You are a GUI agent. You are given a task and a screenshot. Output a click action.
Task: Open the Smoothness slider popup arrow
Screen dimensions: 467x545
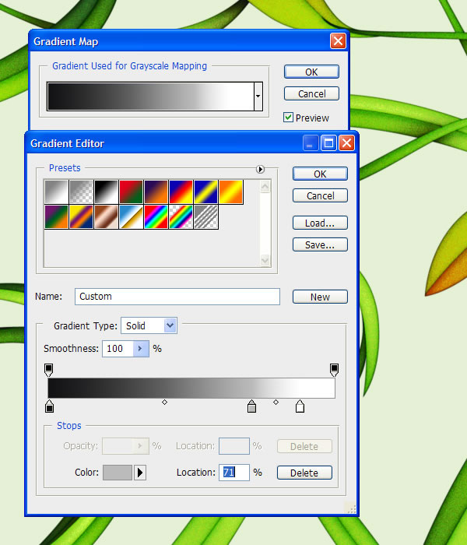pos(141,349)
